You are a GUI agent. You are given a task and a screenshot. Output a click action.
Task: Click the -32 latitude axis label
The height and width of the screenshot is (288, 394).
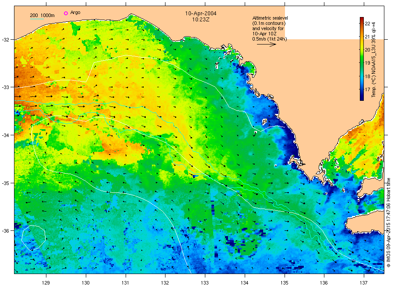pos(5,40)
